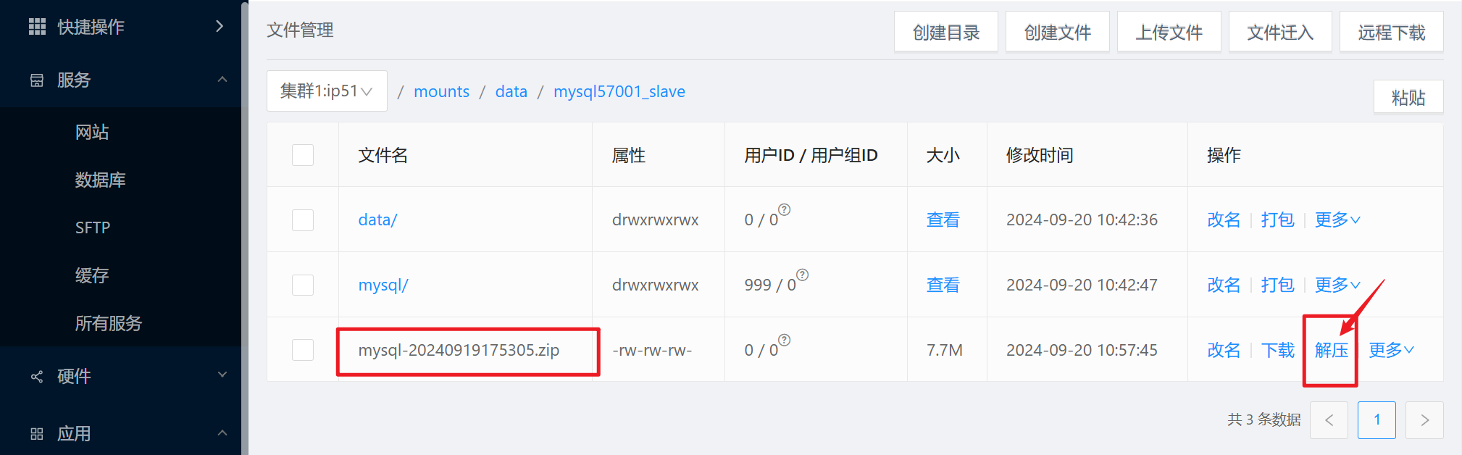Click the 应用 grid icon in sidebar
This screenshot has height=455, width=1462.
[37, 434]
